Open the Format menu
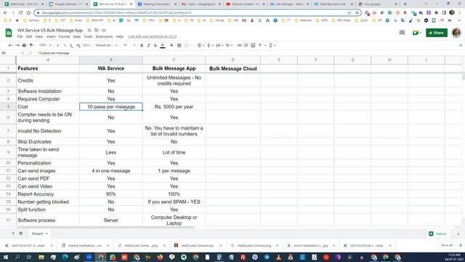This screenshot has height=262, width=465. pyautogui.click(x=64, y=36)
